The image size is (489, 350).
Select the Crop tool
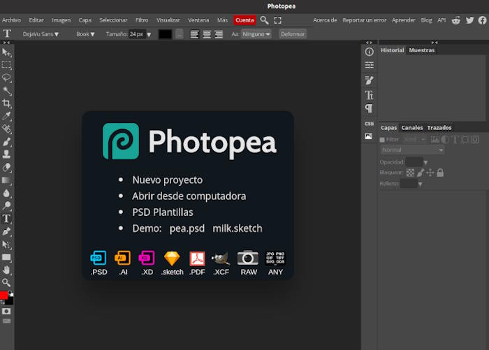click(6, 103)
